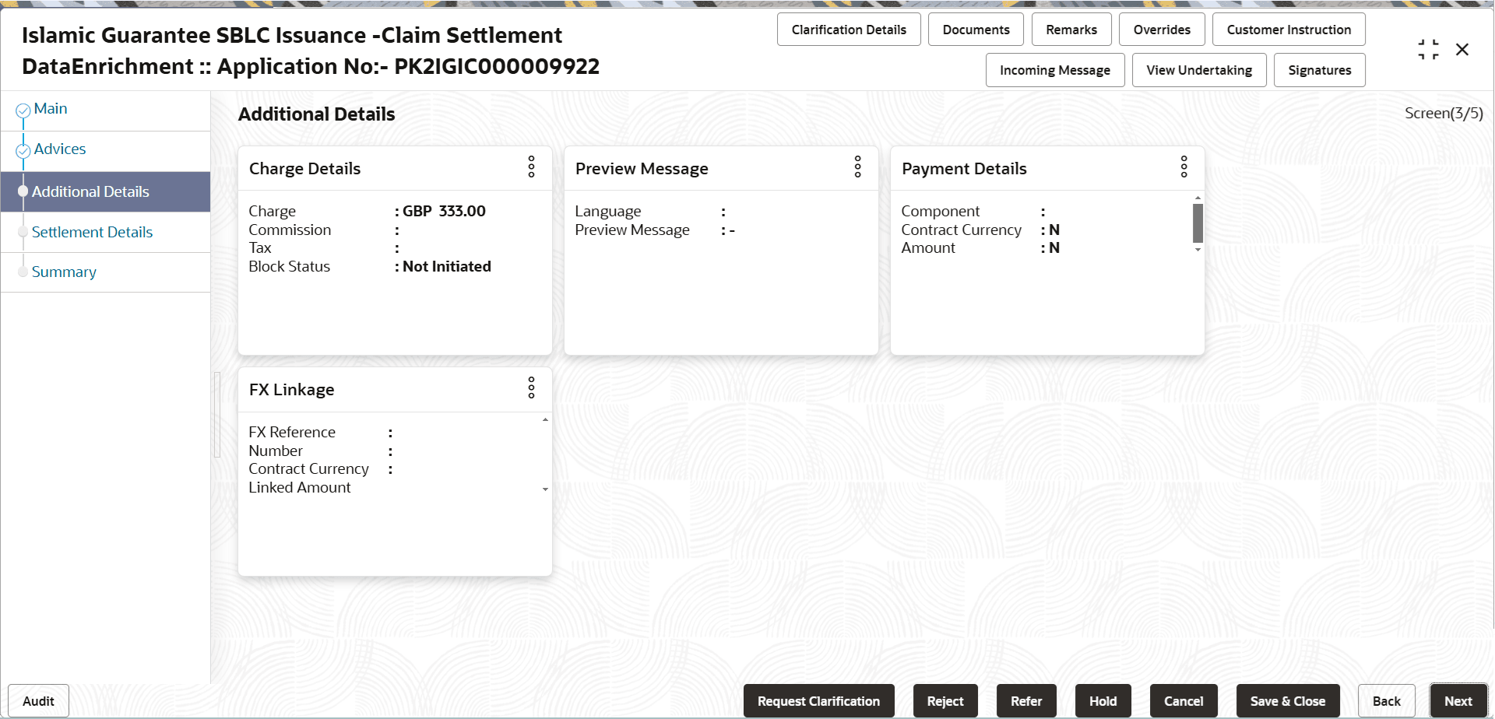The width and height of the screenshot is (1495, 719).
Task: Click View Undertaking button
Action: pyautogui.click(x=1199, y=70)
